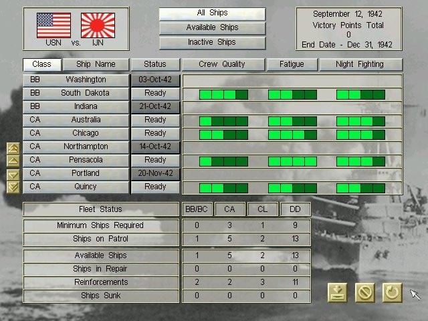428x321 pixels.
Task: Click Chicago's fatigue level bar
Action: [x=292, y=134]
